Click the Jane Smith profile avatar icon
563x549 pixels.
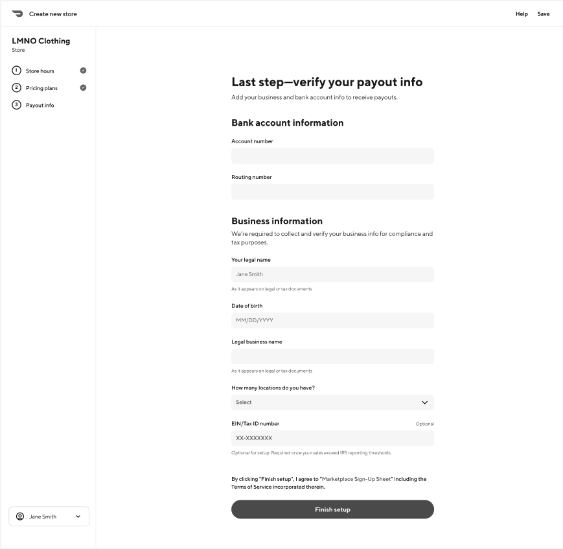pyautogui.click(x=19, y=516)
